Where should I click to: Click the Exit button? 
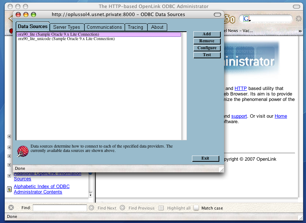pos(205,159)
